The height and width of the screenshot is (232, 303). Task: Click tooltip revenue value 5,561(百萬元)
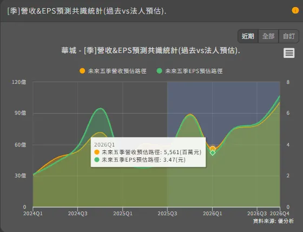[183, 152]
